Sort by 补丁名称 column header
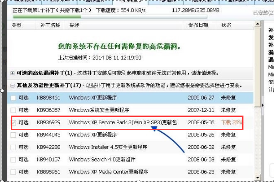 coord(50,25)
